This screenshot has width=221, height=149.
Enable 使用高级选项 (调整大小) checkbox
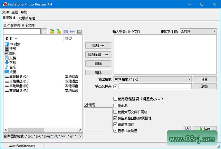115,99
